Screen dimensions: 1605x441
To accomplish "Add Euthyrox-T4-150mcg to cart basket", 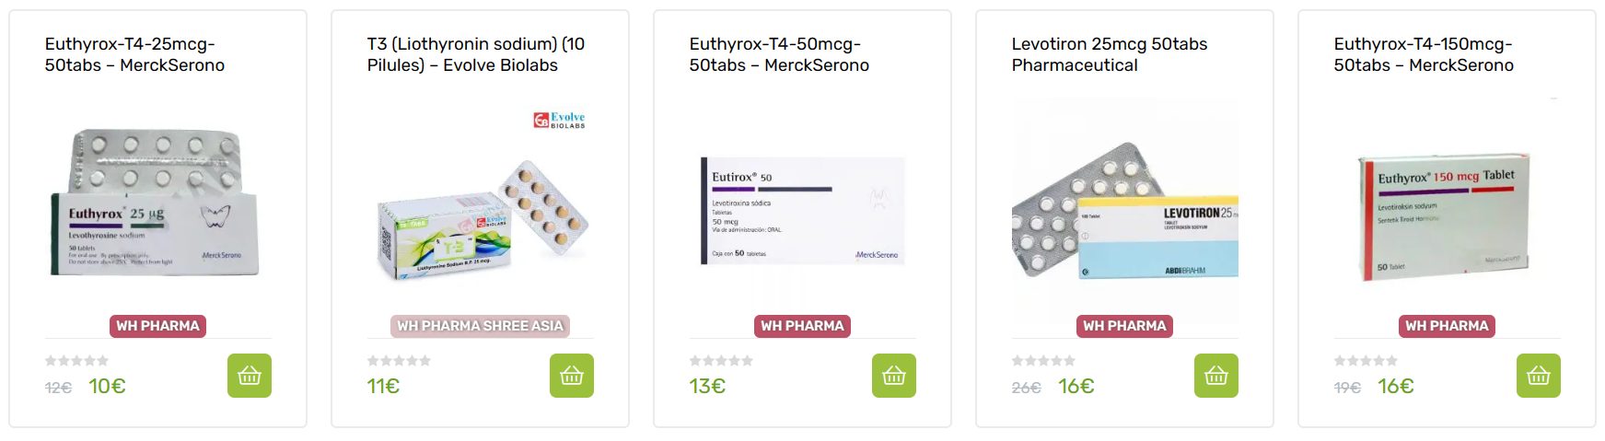I will click(x=1538, y=376).
